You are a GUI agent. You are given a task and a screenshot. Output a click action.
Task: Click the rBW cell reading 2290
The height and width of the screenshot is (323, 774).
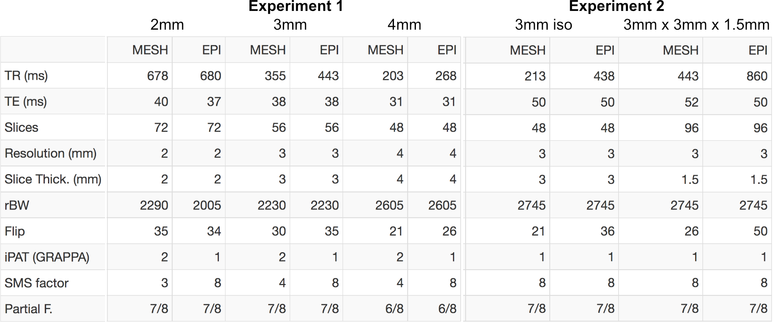point(154,205)
